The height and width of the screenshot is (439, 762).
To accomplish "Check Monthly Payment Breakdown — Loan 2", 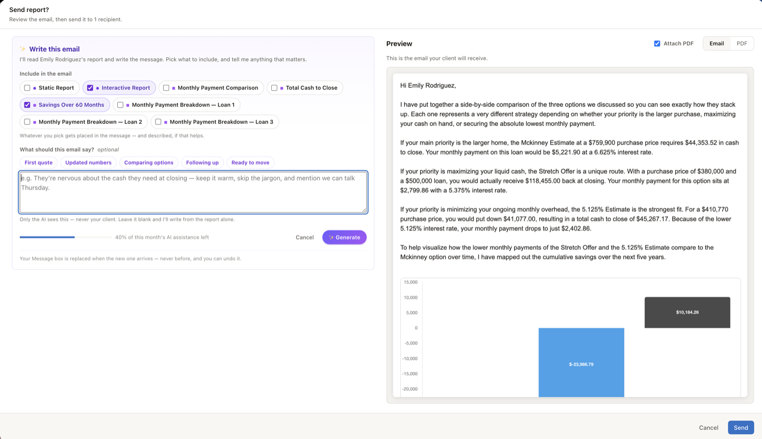I will [27, 122].
